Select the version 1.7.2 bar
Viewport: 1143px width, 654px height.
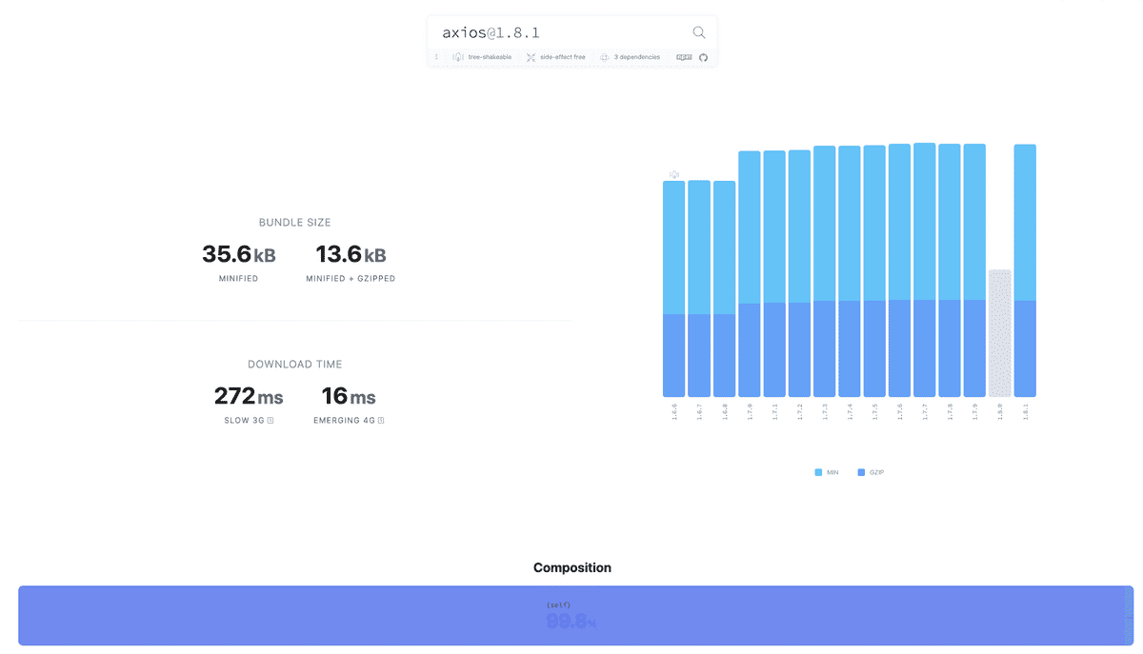799,274
